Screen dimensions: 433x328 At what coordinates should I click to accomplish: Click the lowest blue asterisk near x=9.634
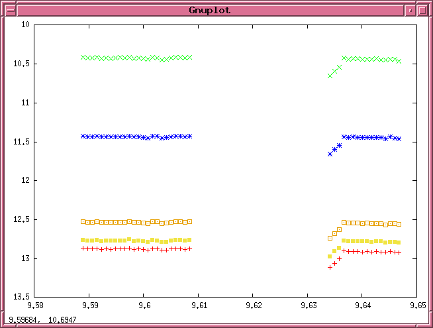pyautogui.click(x=330, y=154)
